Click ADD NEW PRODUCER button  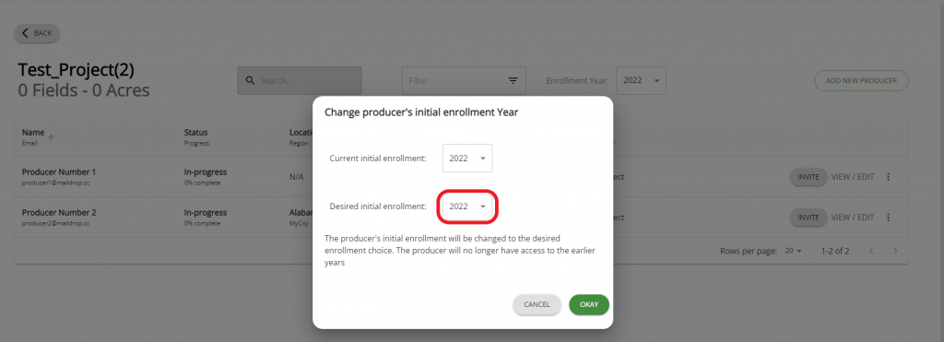[x=862, y=81]
